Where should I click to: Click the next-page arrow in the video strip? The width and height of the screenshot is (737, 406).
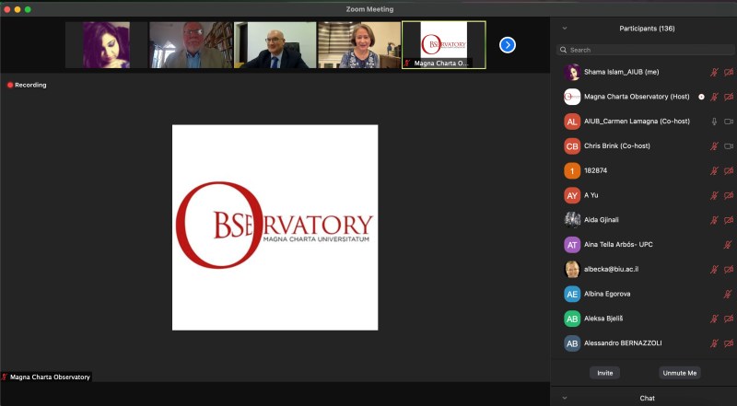click(x=507, y=45)
